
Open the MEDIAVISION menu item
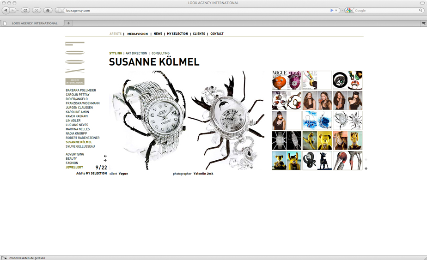tap(137, 34)
